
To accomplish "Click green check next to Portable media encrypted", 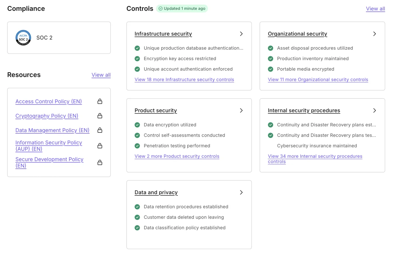I will (271, 69).
